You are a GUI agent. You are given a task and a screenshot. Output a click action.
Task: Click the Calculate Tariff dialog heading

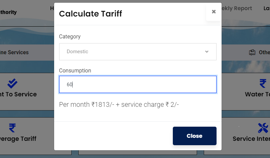pos(90,13)
